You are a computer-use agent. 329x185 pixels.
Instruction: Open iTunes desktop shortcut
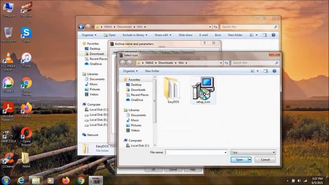(x=26, y=60)
